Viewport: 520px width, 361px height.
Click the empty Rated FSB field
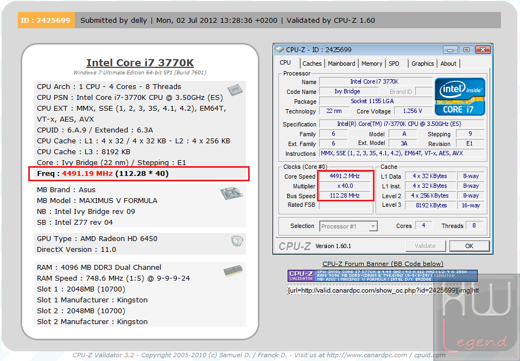pos(345,205)
